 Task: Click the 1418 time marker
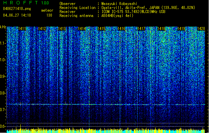(161, 29)
